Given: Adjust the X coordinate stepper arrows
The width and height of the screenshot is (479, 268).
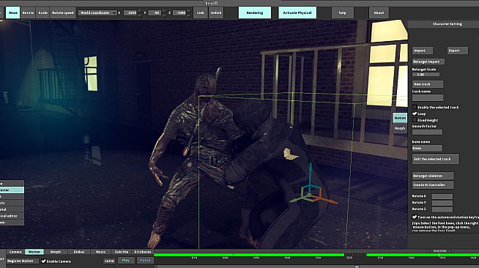Looking at the screenshot, I should pos(140,13).
